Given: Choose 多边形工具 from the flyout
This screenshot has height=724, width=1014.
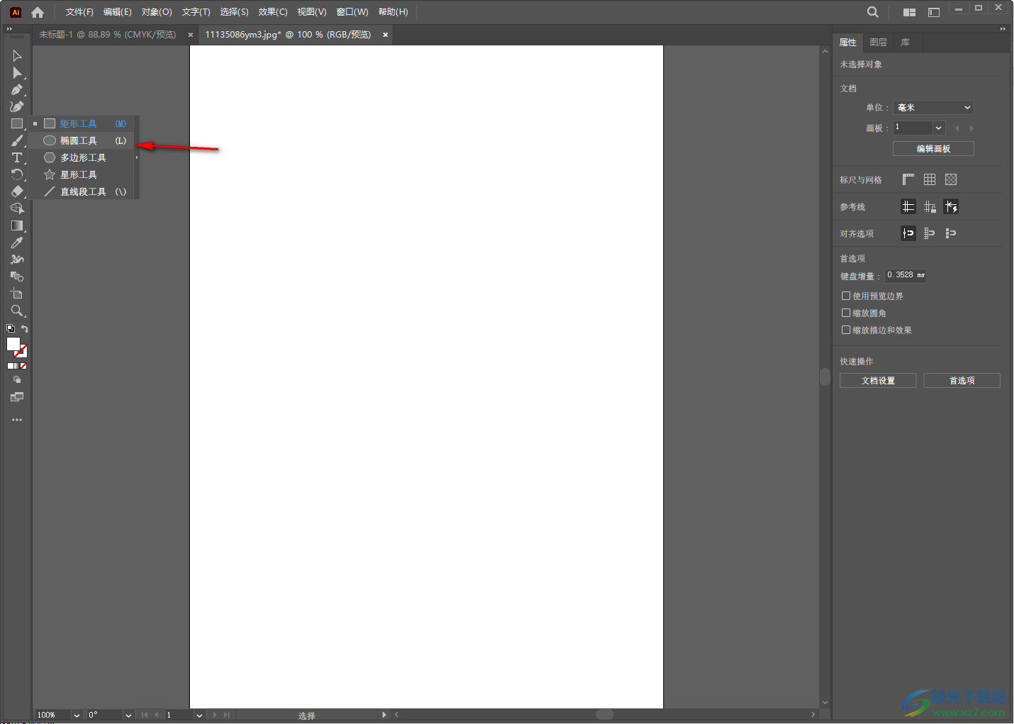Looking at the screenshot, I should click(82, 157).
